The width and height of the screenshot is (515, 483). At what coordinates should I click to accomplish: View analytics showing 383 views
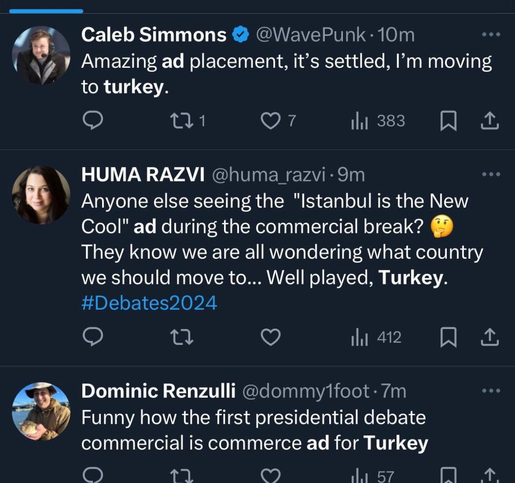click(x=378, y=121)
